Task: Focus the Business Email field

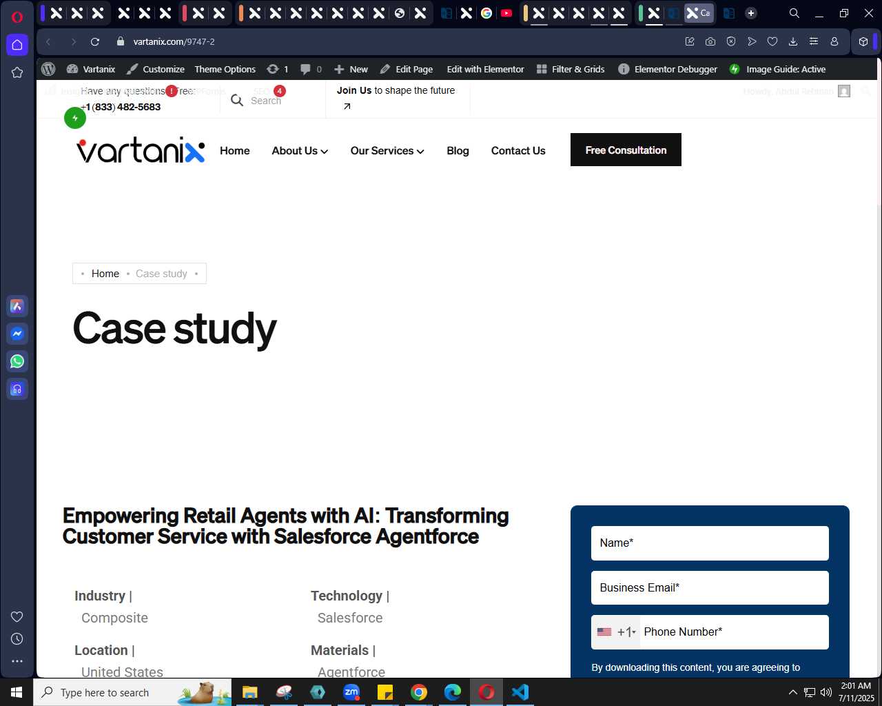Action: click(x=710, y=588)
